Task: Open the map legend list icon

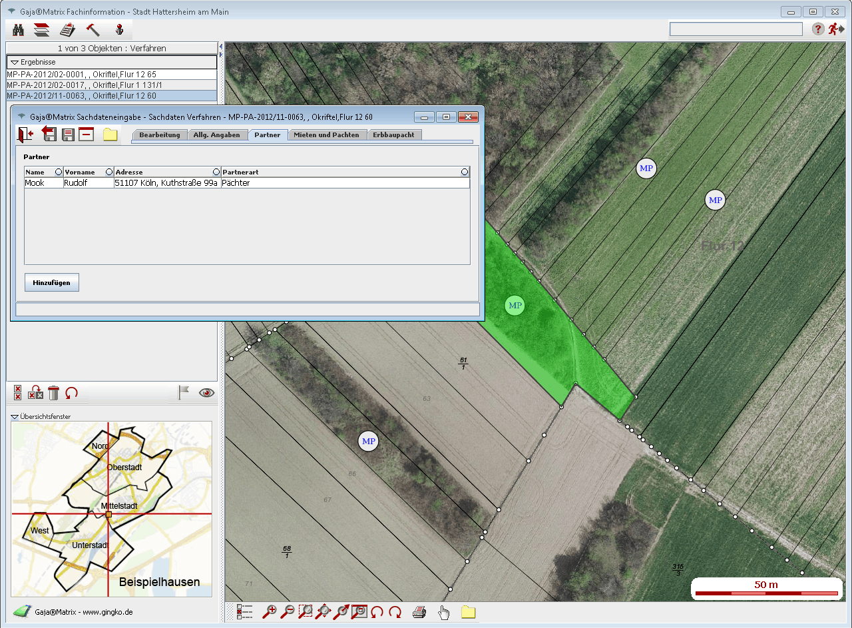Action: (x=244, y=612)
